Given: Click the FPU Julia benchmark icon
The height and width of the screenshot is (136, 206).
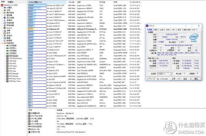Looking at the screenshot, I should point(8,71).
